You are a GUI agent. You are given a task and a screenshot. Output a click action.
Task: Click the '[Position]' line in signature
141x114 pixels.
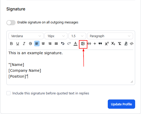coord(18,76)
